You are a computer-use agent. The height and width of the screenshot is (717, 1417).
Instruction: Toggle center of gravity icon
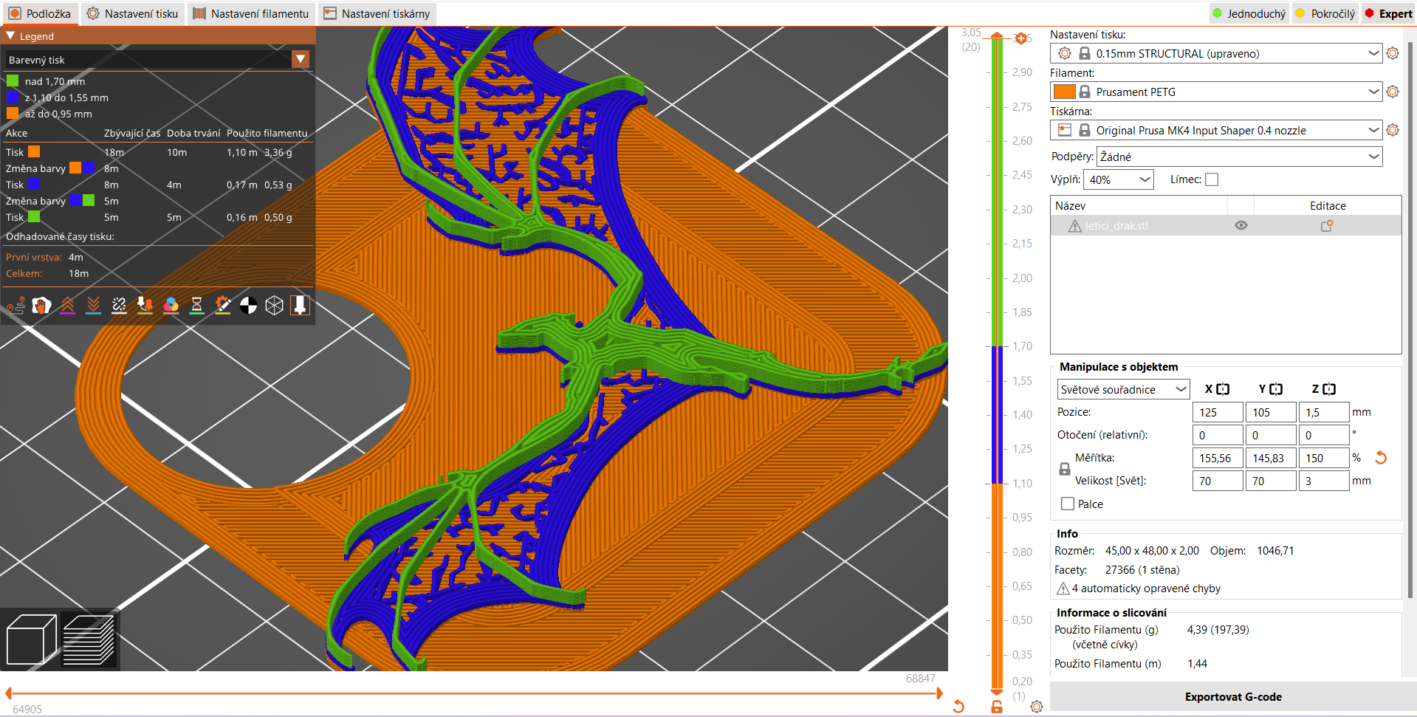coord(248,306)
